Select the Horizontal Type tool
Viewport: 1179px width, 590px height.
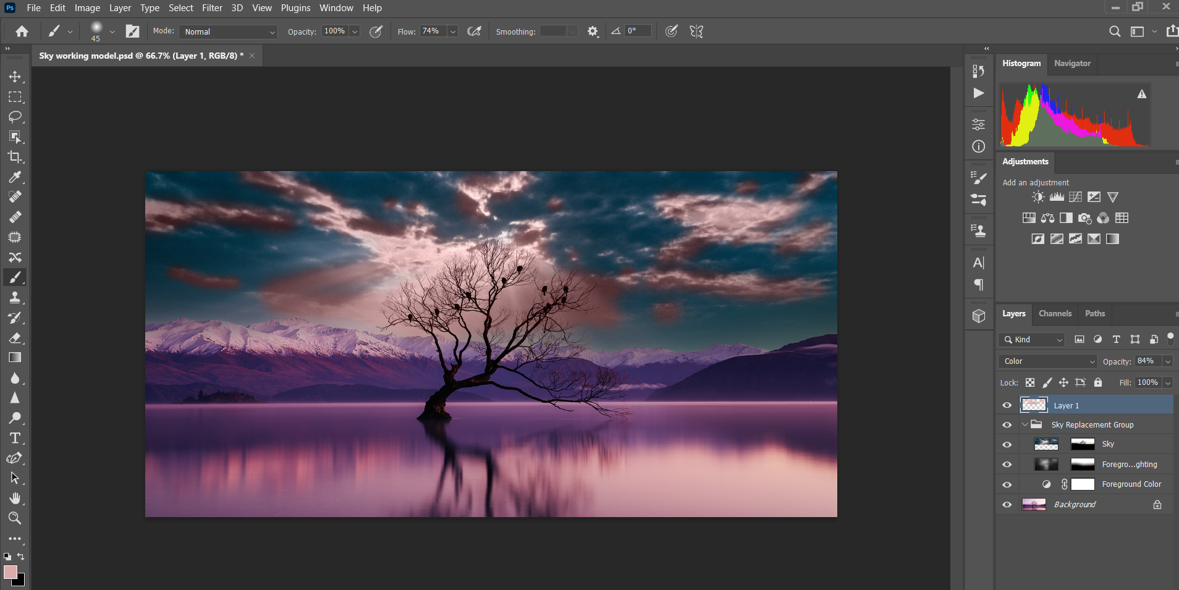click(15, 438)
